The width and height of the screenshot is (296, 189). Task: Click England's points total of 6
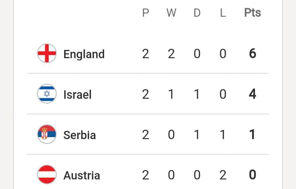[252, 54]
